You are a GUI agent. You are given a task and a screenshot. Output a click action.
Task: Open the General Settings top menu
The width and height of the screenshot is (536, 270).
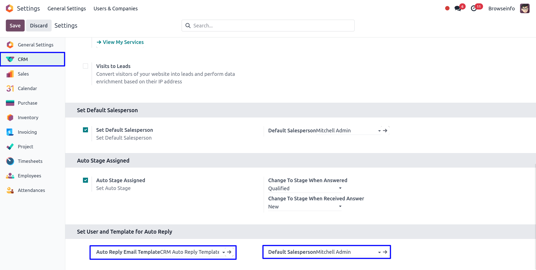click(67, 8)
